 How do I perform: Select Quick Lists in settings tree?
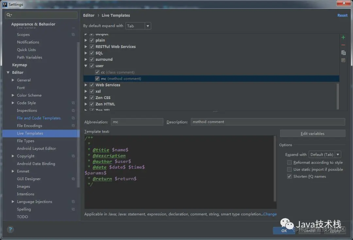coord(26,50)
